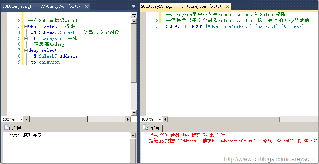
Task: Switch to the SQLQuery7.sql tab
Action: point(45,6)
